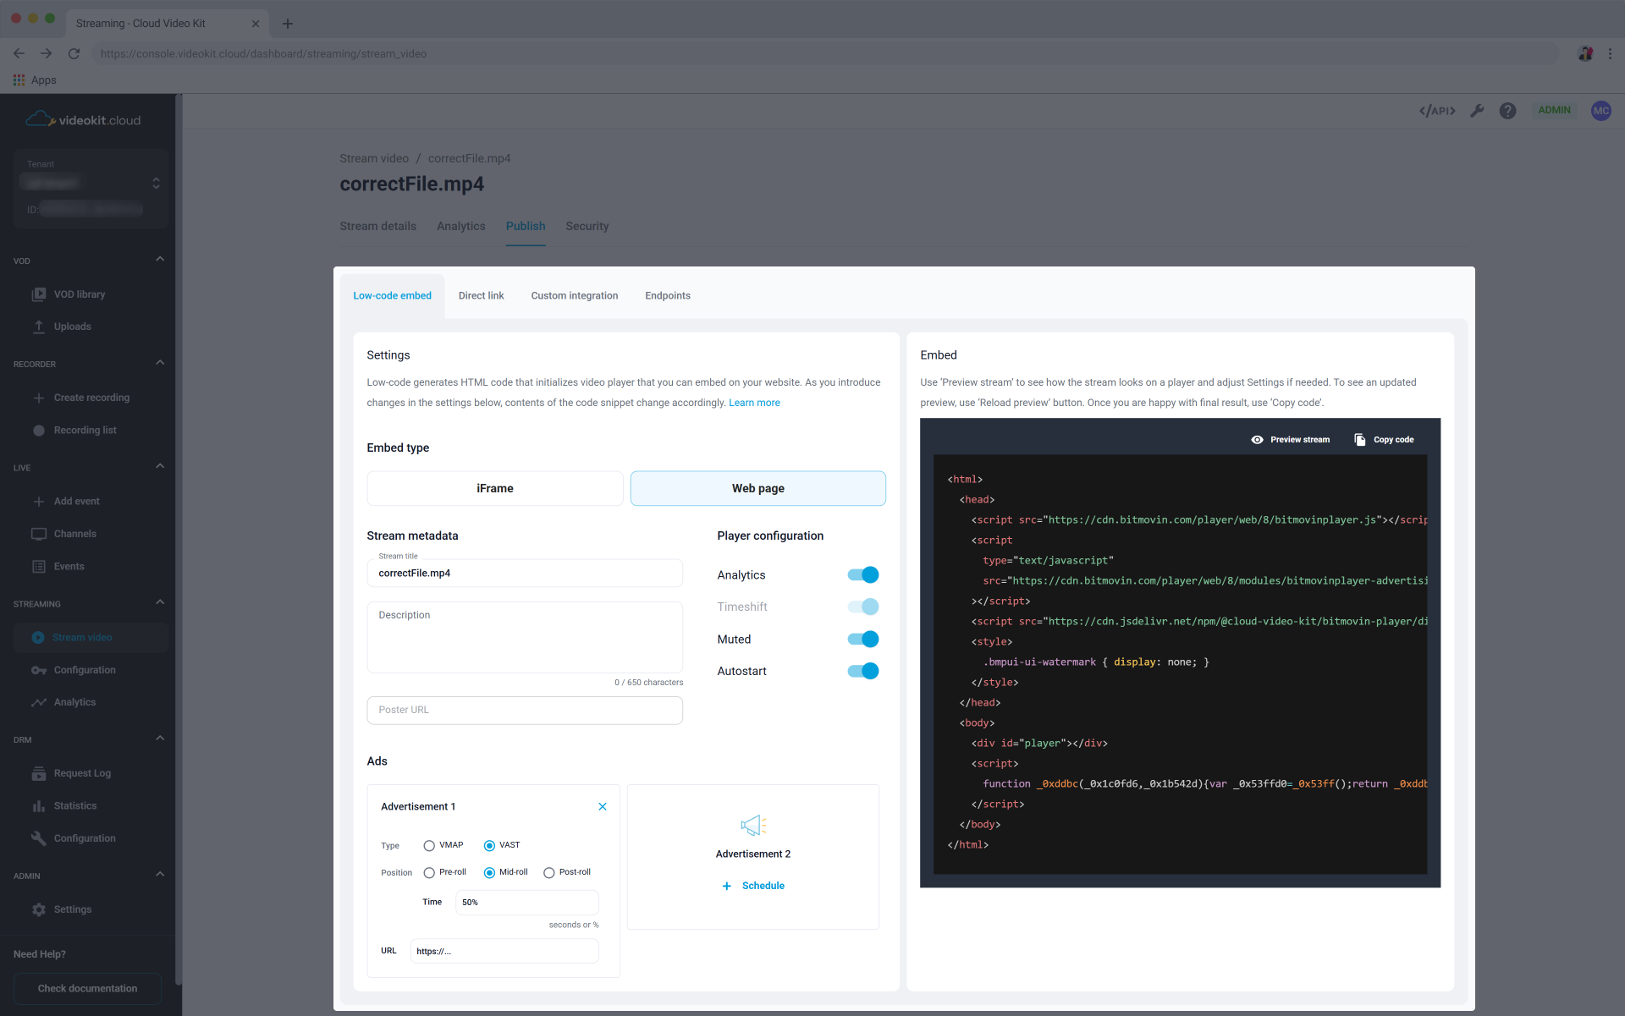1625x1016 pixels.
Task: Click the streaming Analytics chart icon
Action: [39, 702]
